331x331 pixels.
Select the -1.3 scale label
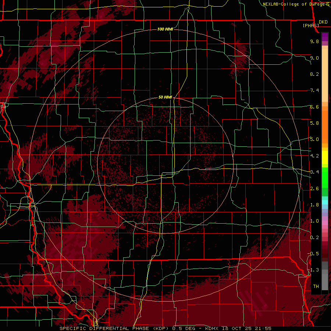[313, 270]
